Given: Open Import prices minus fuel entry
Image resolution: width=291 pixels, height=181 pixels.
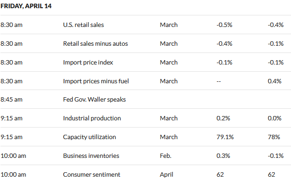Looking at the screenshot, I should (x=96, y=81).
